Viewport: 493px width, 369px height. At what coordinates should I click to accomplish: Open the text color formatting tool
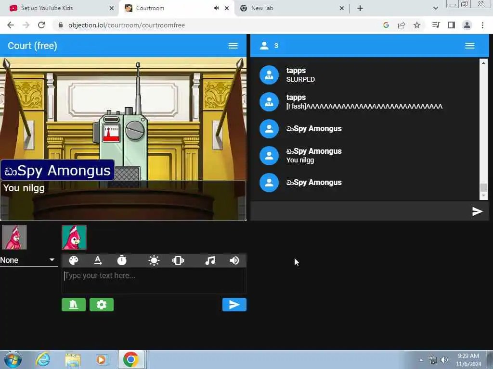98,260
